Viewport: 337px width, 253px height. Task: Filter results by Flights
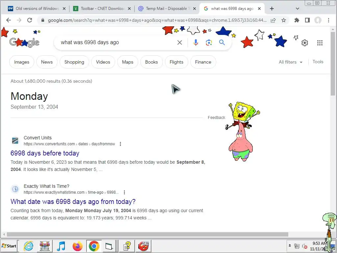point(176,62)
